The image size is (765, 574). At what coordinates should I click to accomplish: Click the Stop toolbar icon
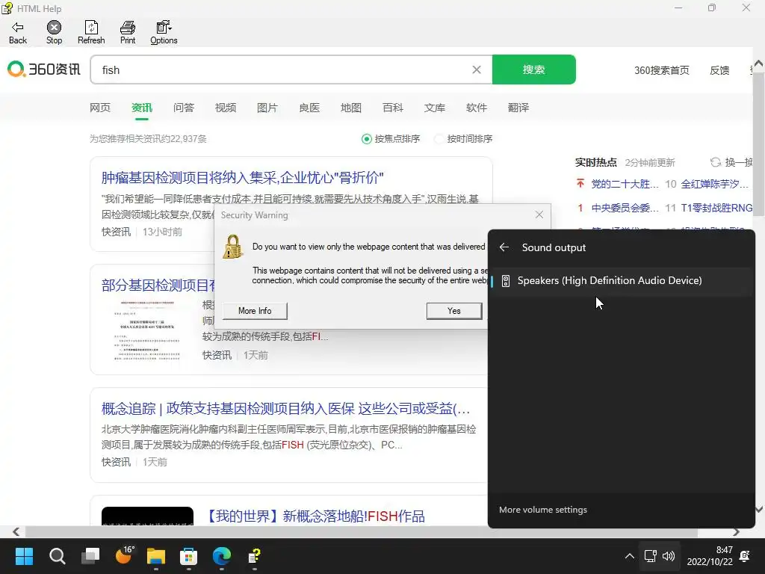pos(54,33)
